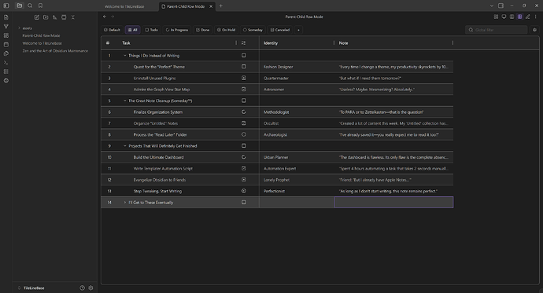Open the canvas grid icon in left ribbon
The height and width of the screenshot is (293, 543).
(x=6, y=35)
